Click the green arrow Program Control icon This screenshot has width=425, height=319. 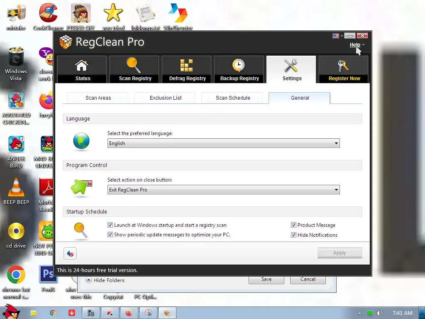[81, 187]
